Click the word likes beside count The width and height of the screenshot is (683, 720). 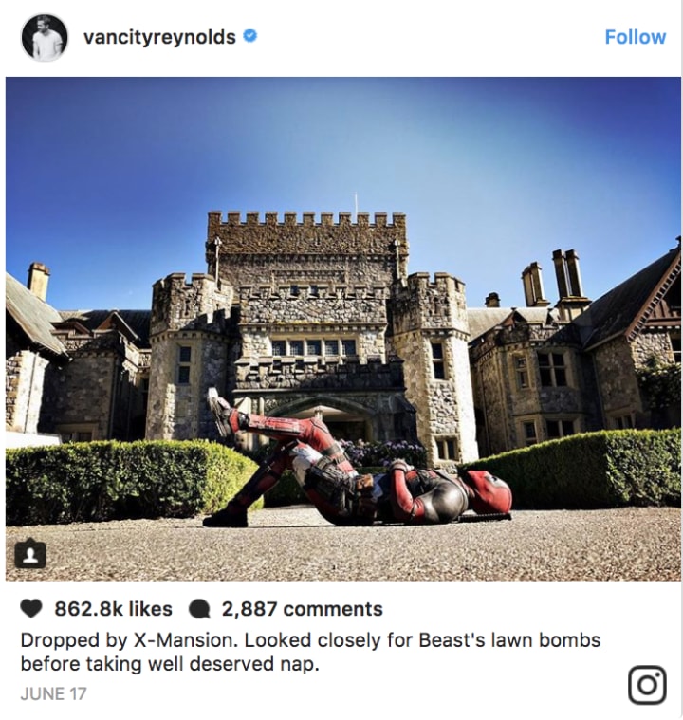pos(150,609)
